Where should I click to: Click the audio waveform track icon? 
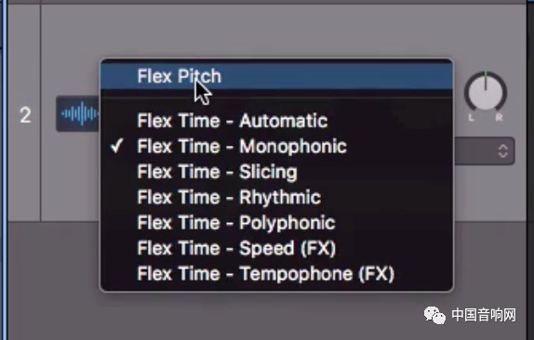pos(78,113)
